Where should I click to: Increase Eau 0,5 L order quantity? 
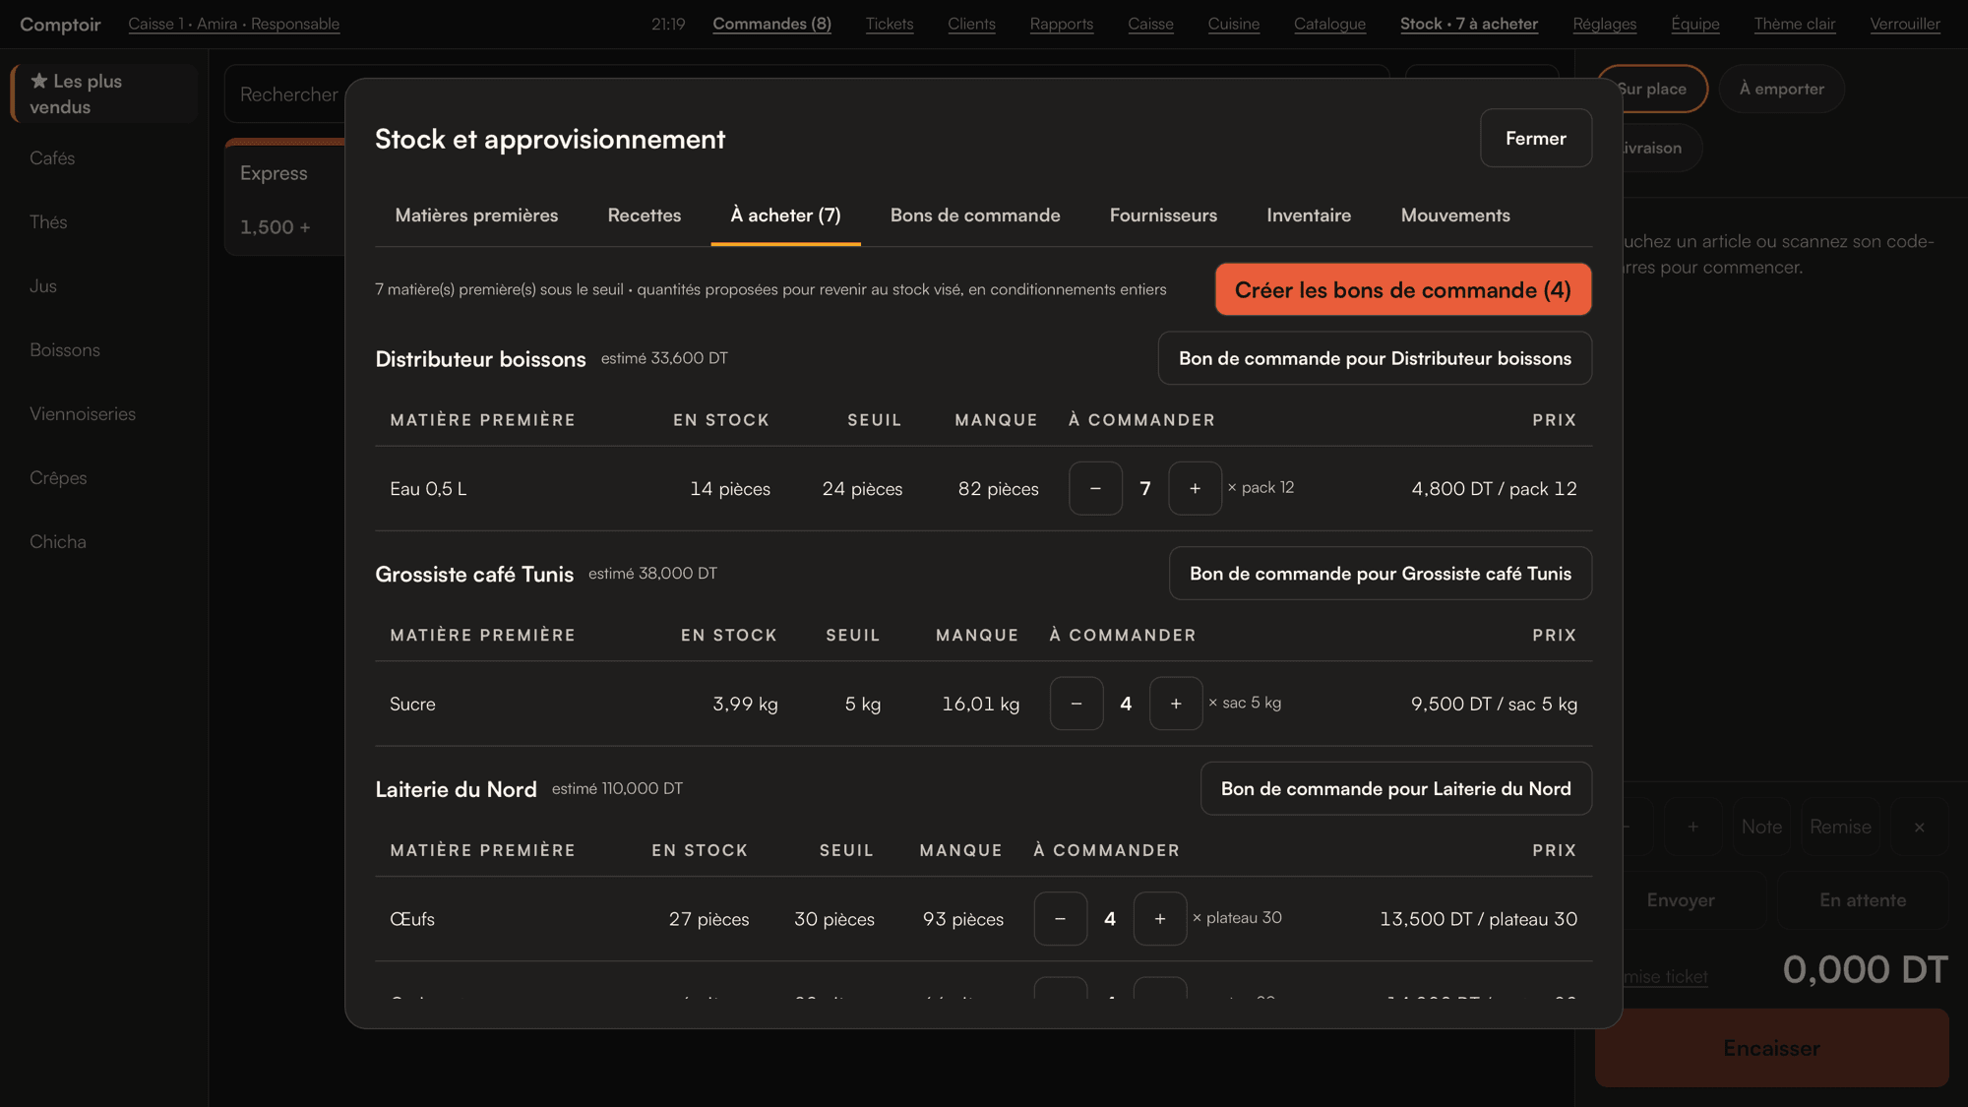pyautogui.click(x=1195, y=488)
